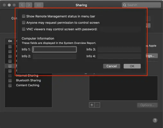Toggle the Bluetooth Sharing service checkbox
This screenshot has width=163, height=128.
[10, 81]
